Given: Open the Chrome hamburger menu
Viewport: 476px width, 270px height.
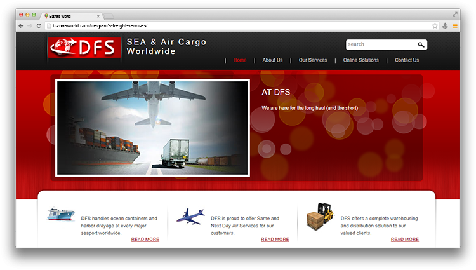Looking at the screenshot, I should (x=454, y=25).
